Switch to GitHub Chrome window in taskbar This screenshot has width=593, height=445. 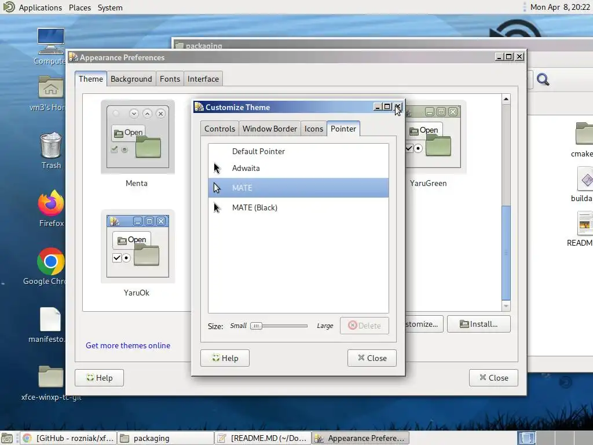pos(68,438)
